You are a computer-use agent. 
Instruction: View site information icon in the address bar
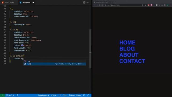coord(106,5)
